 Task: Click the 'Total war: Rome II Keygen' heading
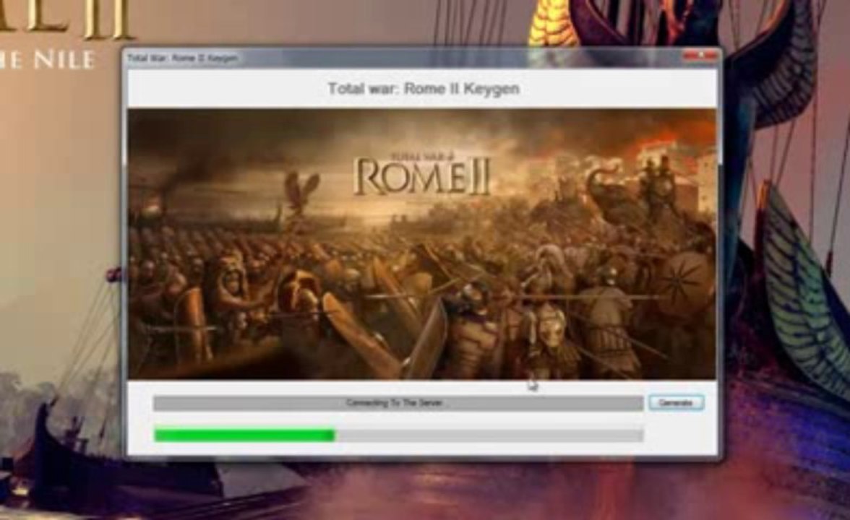click(x=424, y=88)
